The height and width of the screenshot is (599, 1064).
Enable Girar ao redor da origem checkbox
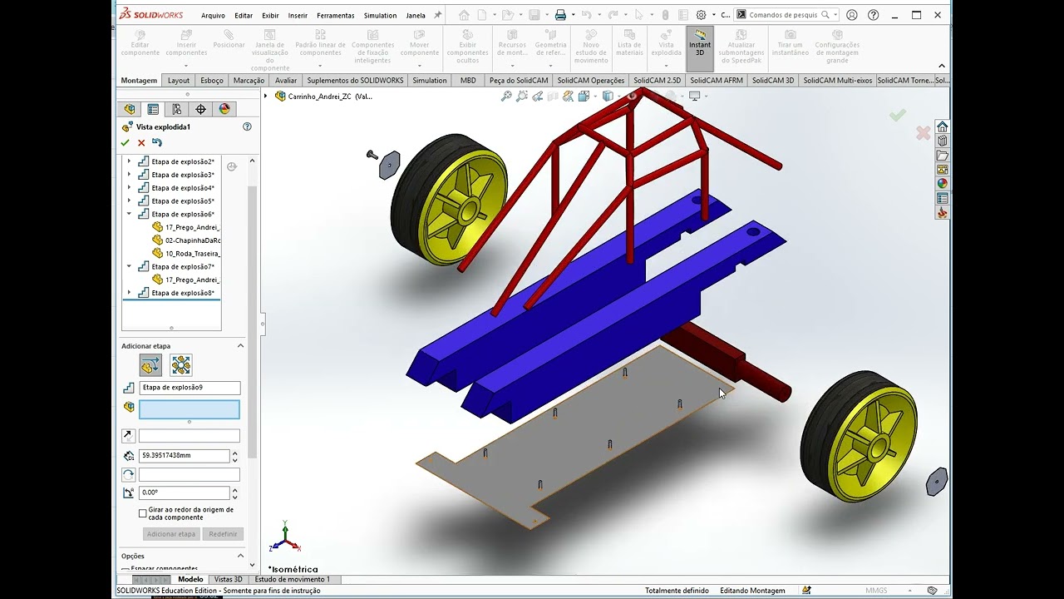tap(143, 513)
